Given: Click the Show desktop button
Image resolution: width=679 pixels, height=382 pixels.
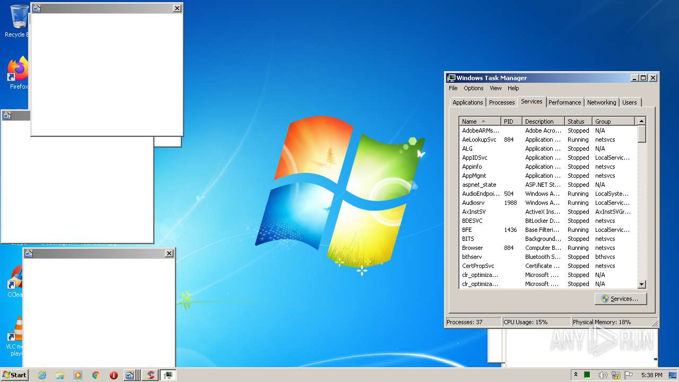Looking at the screenshot, I should [673, 375].
